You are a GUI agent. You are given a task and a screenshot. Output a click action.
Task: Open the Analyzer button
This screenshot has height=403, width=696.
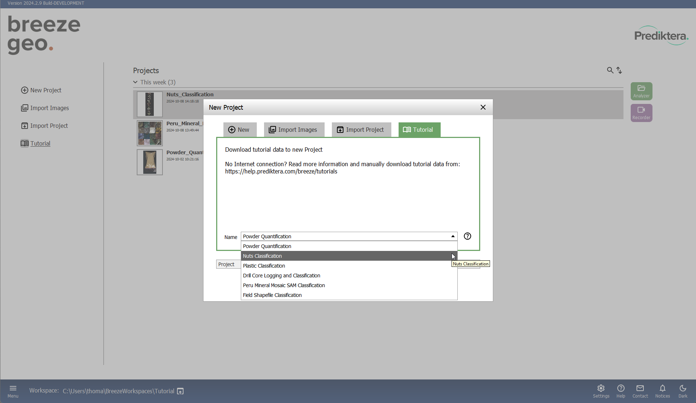click(x=641, y=91)
